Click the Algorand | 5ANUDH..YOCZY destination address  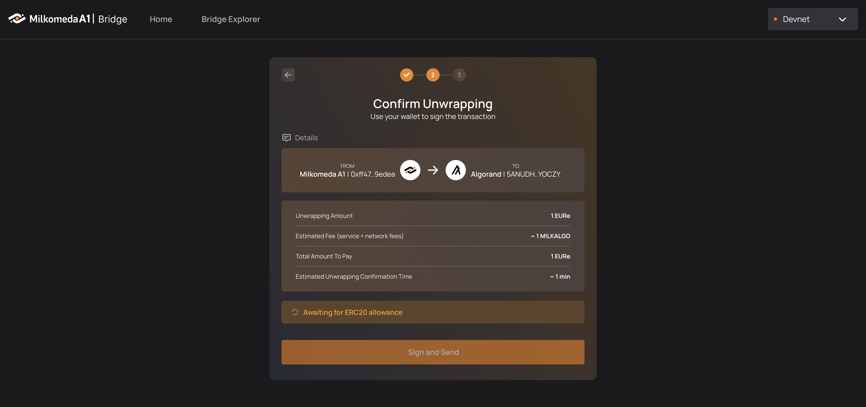[515, 174]
